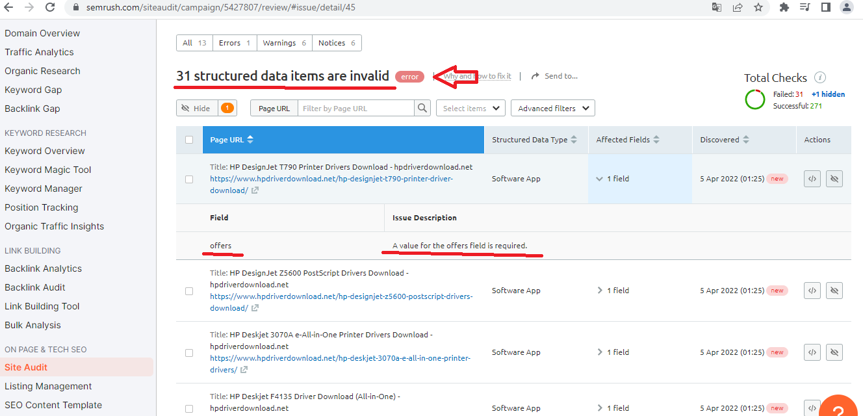This screenshot has height=416, width=863.
Task: Open the hp-designjet-z5600 postscript drivers URL
Action: click(341, 302)
